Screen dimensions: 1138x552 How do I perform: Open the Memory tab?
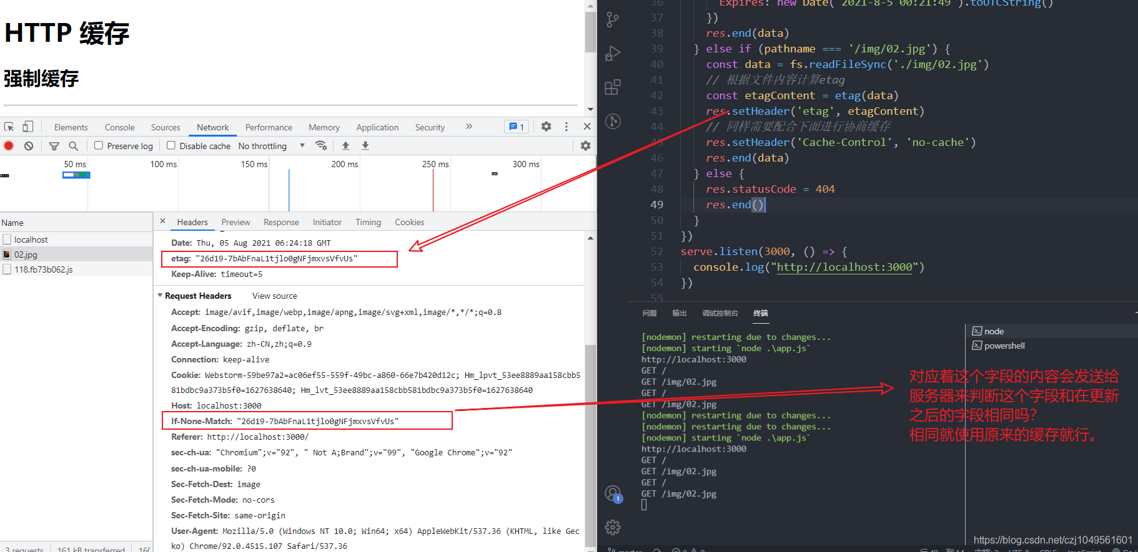pyautogui.click(x=324, y=127)
